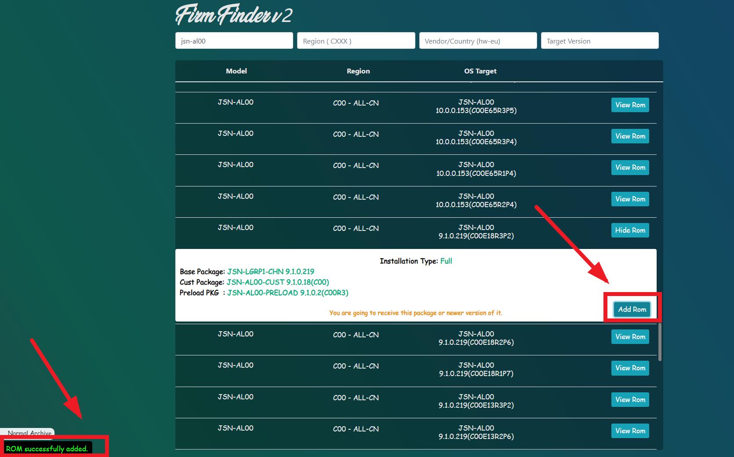Click OS target text 9.1.0.219(C00E18R3P2)
The image size is (734, 457).
[x=476, y=236]
